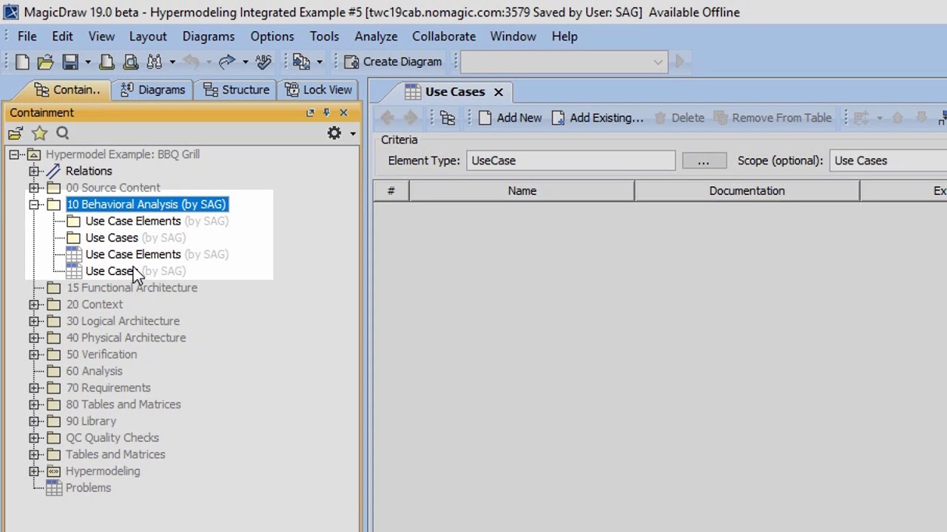Click the gear options icon in Containment
Screen dimensions: 947x532
[x=334, y=133]
